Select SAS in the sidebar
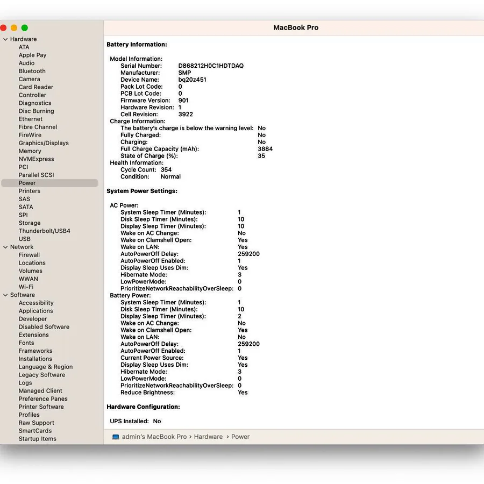The width and height of the screenshot is (484, 484). point(24,199)
